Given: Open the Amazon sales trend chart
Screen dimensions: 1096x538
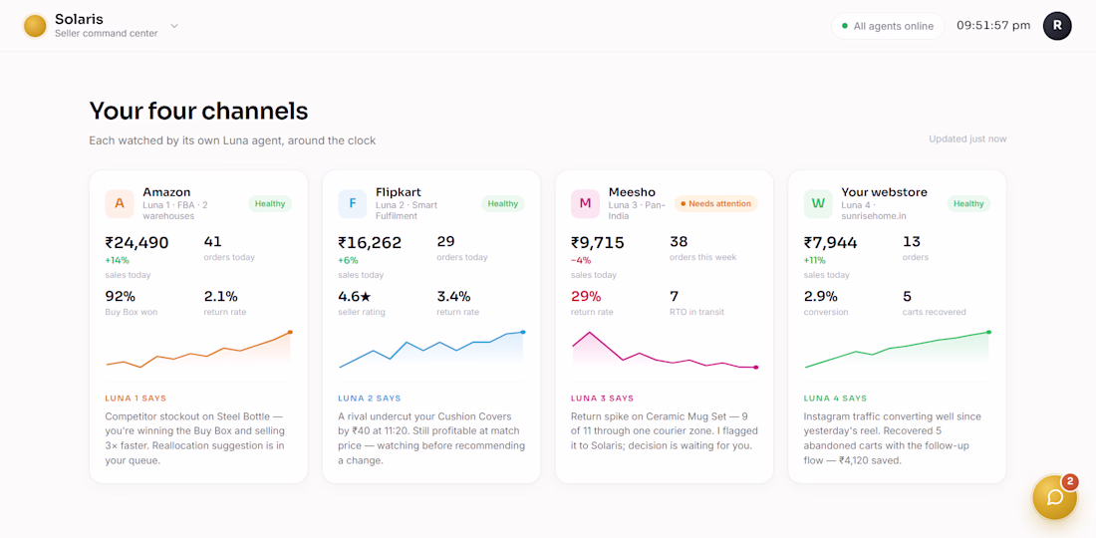Looking at the screenshot, I should [x=198, y=349].
